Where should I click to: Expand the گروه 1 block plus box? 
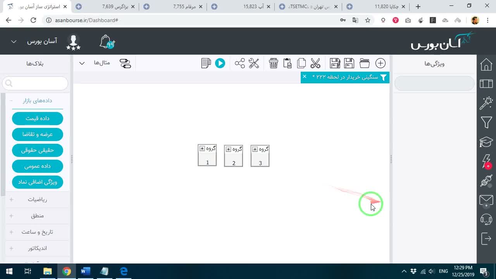pos(202,149)
